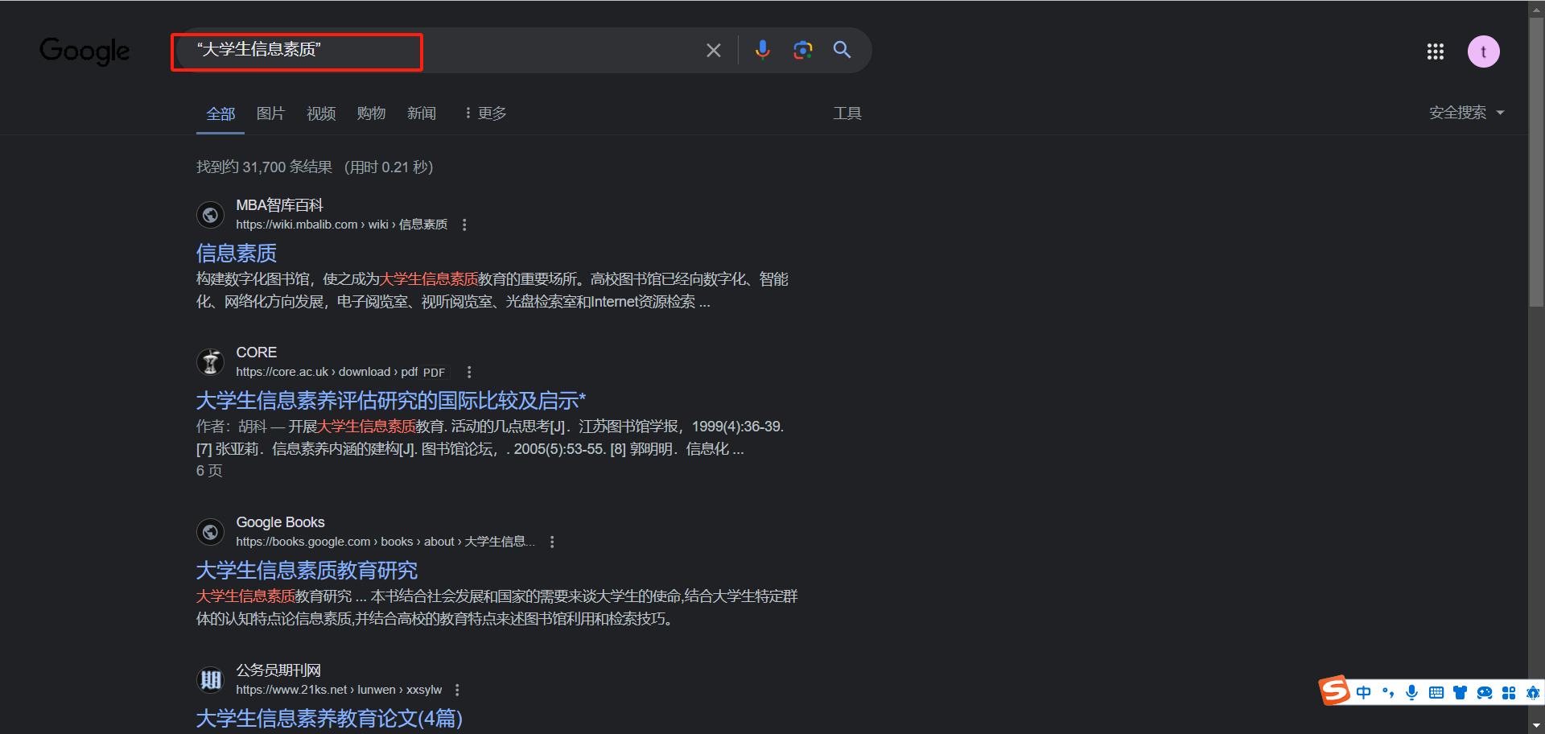The image size is (1545, 734).
Task: Open Sogou toolbox grid icon
Action: point(1509,693)
